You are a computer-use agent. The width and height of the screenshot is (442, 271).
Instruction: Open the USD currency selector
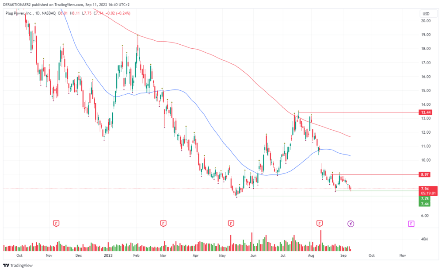tap(426, 14)
